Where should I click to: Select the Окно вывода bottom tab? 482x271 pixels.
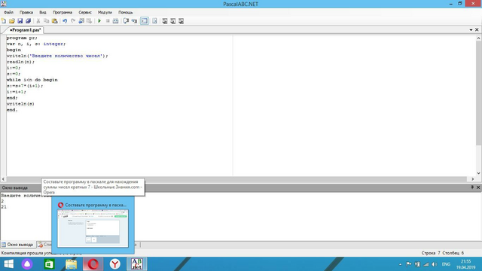tap(17, 245)
